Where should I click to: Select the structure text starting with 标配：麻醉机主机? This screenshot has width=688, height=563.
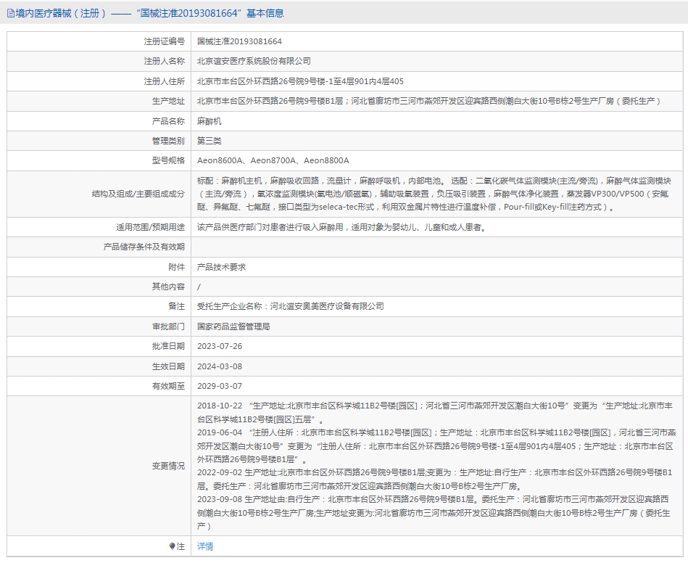[434, 194]
